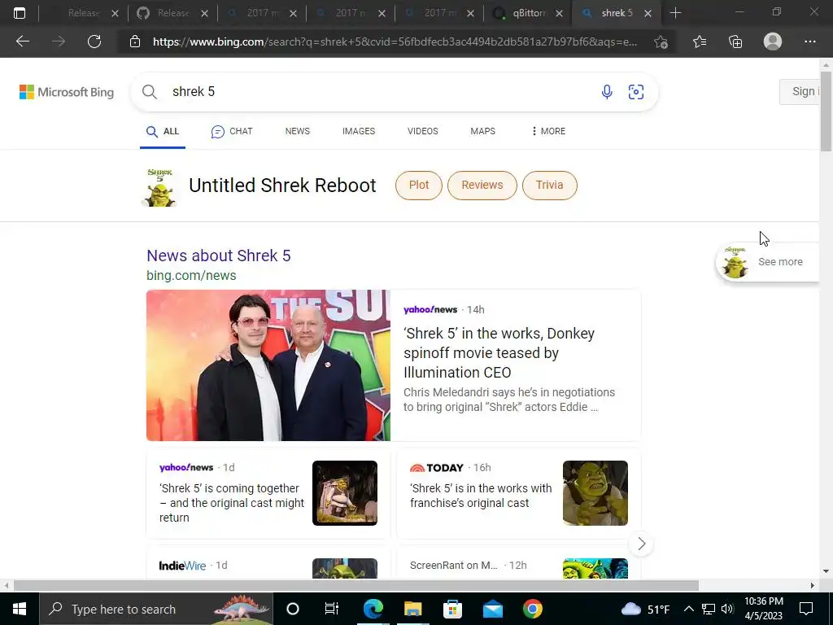Click the Shrek 5 poster thumbnail by title
This screenshot has height=625, width=833.
pos(159,187)
